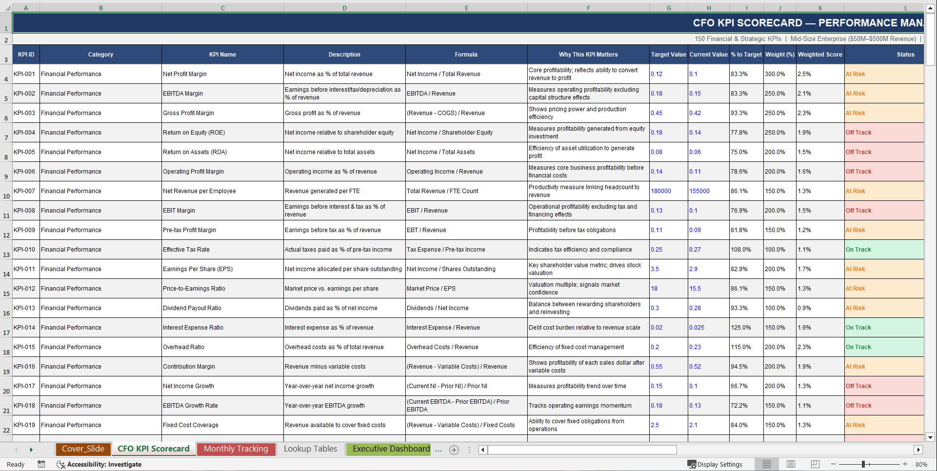Select the Cover_Slide sheet
The image size is (937, 471).
point(83,449)
